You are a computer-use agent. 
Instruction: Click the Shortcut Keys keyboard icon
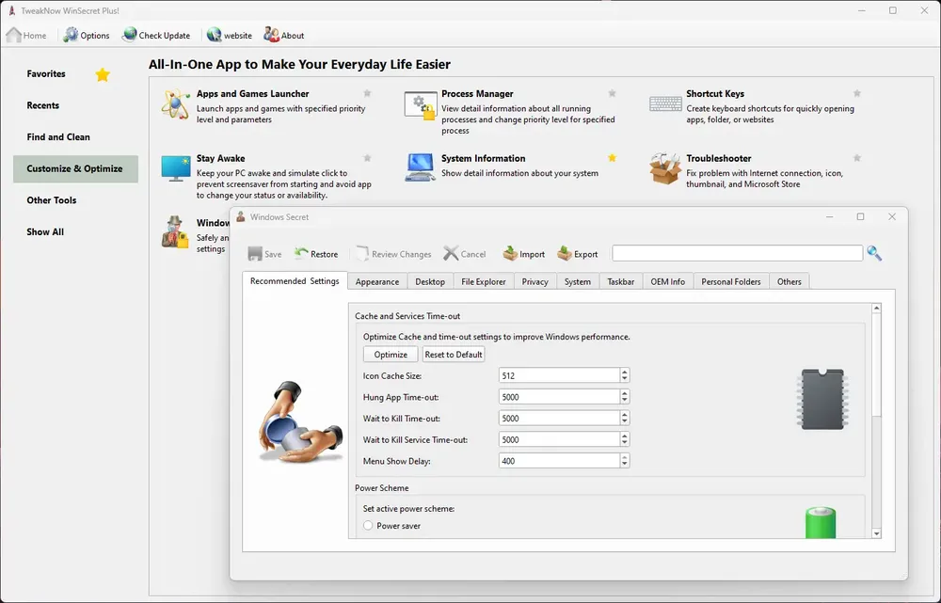(665, 104)
